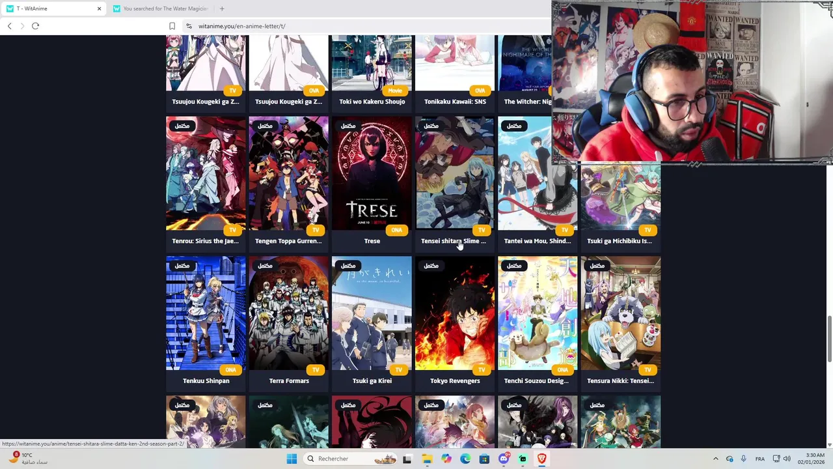Click the ONA badge on the Trese poster
833x469 pixels.
click(396, 230)
